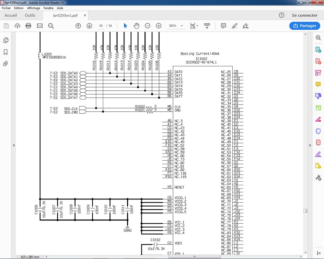324x259 pixels.
Task: Open the Edition menu
Action: tap(19, 8)
